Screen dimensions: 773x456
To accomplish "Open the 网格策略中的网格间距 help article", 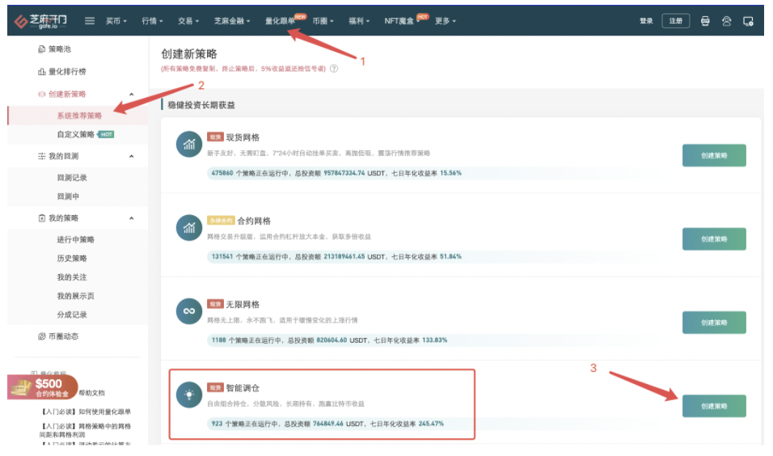I will point(85,430).
